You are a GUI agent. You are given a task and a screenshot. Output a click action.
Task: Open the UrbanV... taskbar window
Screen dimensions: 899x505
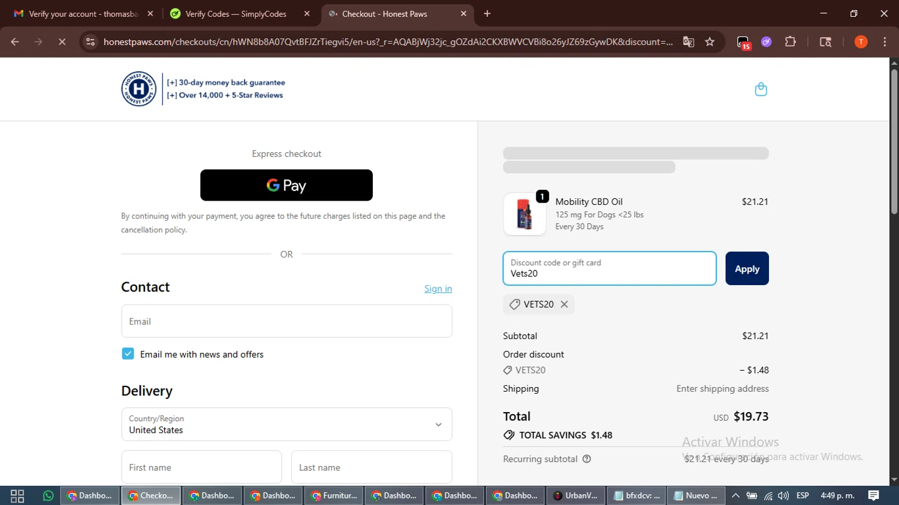(x=576, y=495)
